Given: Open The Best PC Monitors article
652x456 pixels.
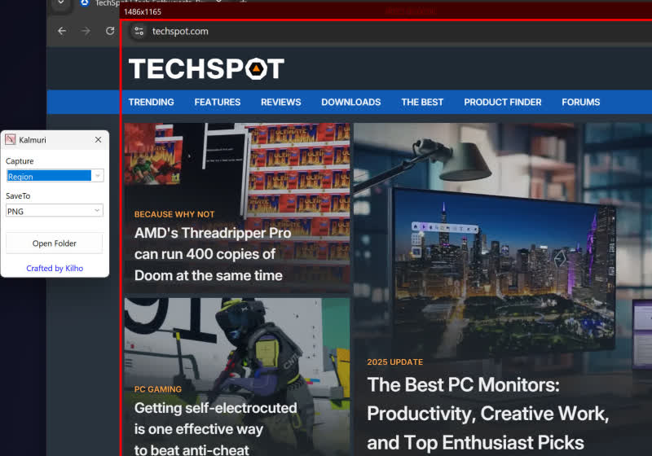Looking at the screenshot, I should [x=487, y=414].
